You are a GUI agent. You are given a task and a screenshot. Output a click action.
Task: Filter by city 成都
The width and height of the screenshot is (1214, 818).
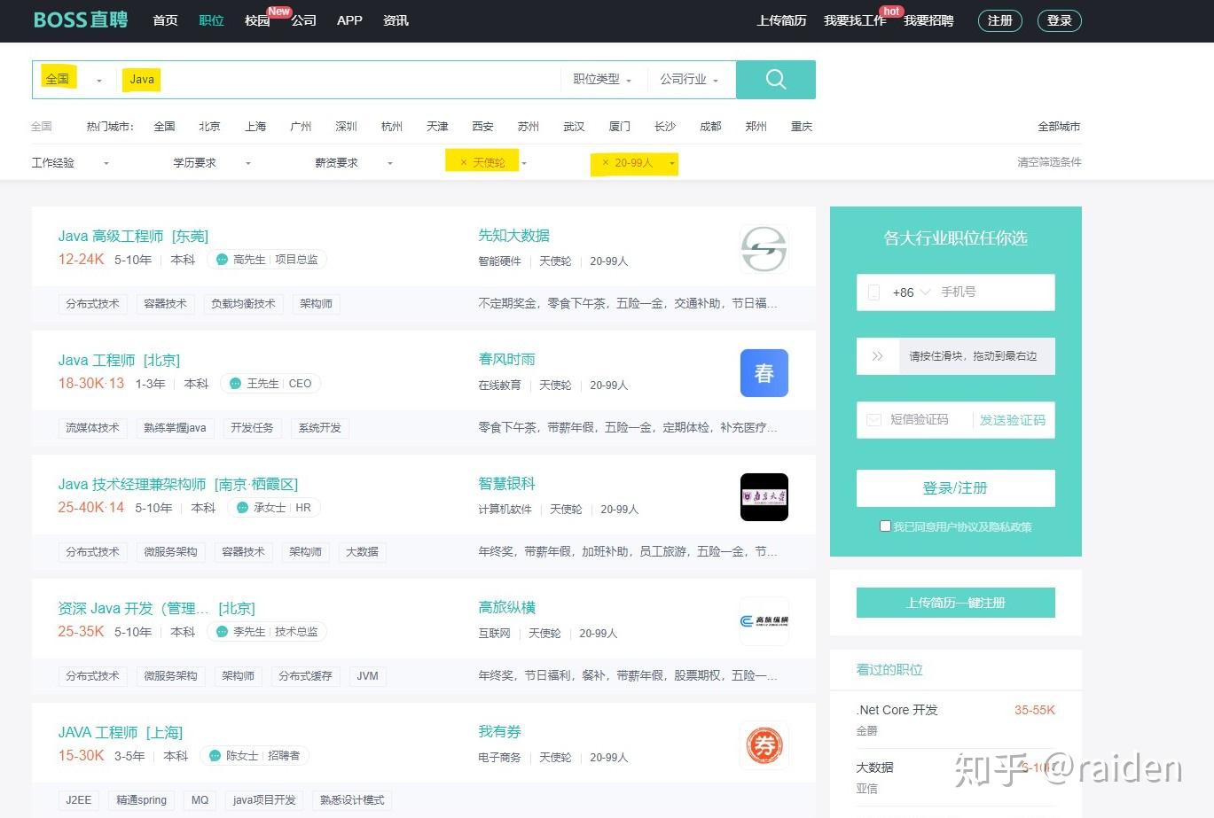pos(710,127)
